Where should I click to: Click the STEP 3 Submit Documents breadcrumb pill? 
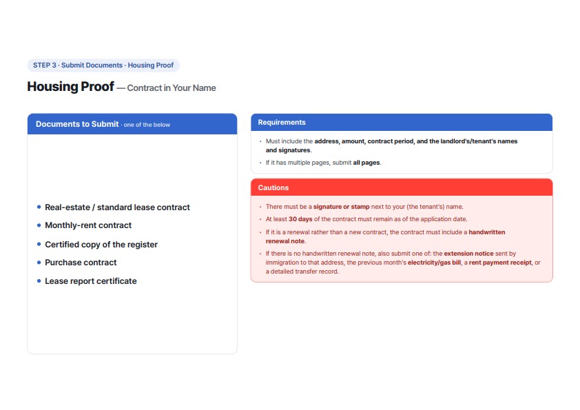tap(103, 65)
